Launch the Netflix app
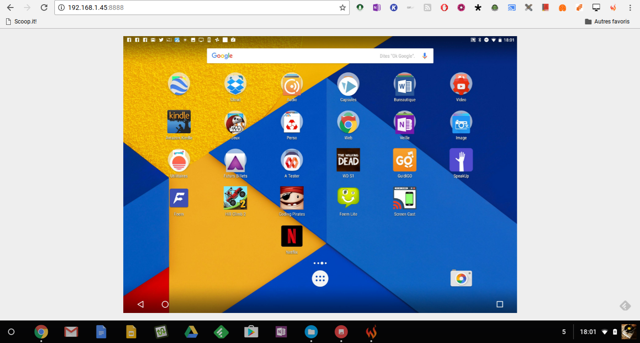Screen dimensions: 640x343 coord(292,236)
